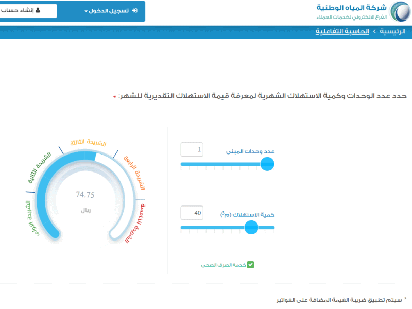Image resolution: width=412 pixels, height=309 pixels.
Task: Click the VAT note سيتم تطبيق ضريبة القيمة المضافة
Action: pyautogui.click(x=339, y=300)
